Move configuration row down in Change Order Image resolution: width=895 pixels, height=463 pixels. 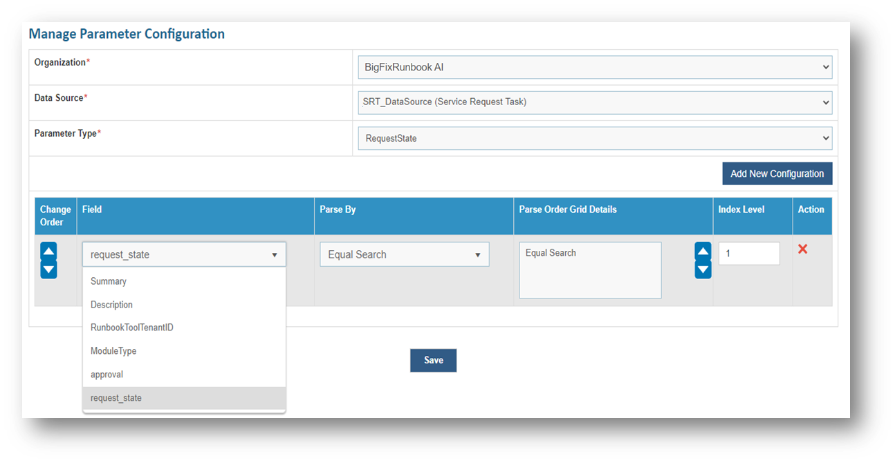pos(48,269)
